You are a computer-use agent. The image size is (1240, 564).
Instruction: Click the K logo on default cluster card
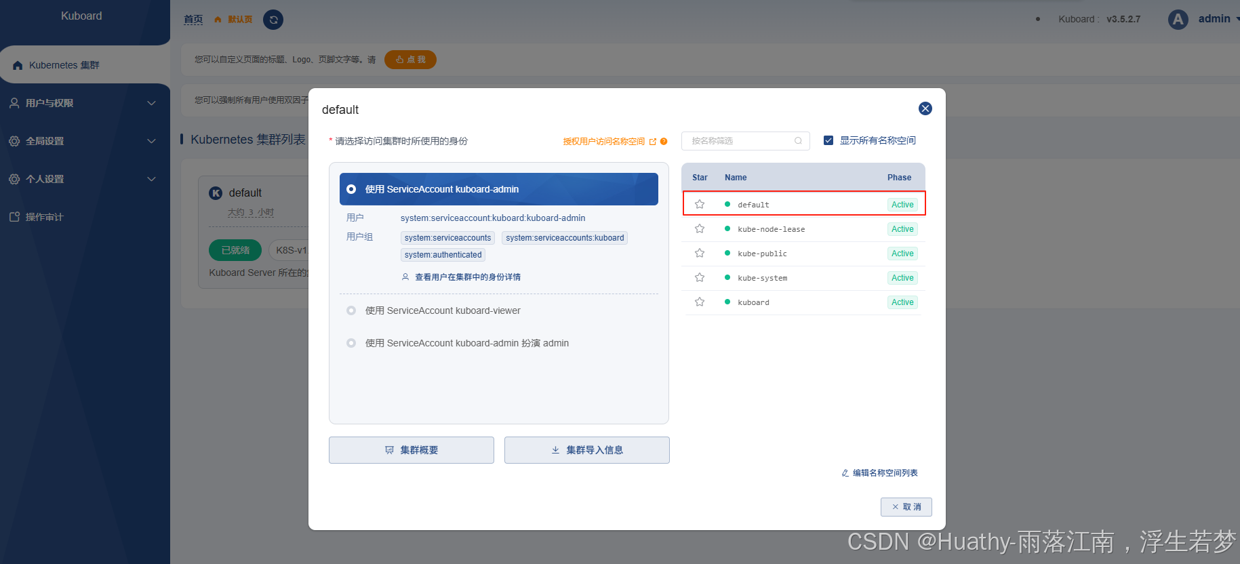(216, 193)
